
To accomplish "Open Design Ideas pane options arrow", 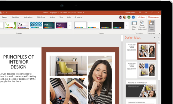I will tap(154, 37).
